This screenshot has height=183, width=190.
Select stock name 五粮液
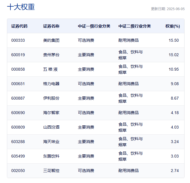point(50,69)
